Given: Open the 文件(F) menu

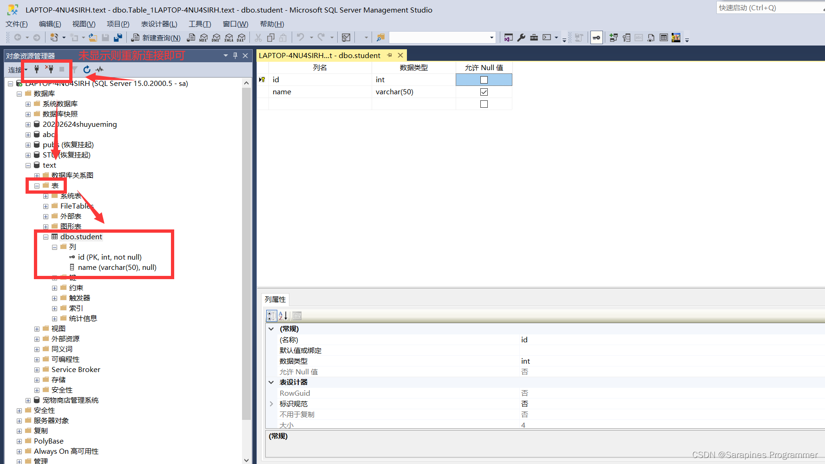Looking at the screenshot, I should (x=17, y=24).
